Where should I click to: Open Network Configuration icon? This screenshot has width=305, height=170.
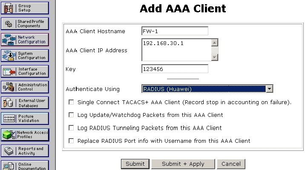[x=9, y=40]
